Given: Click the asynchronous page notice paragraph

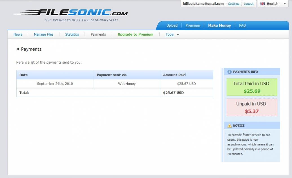Looking at the screenshot, I should pyautogui.click(x=250, y=144).
